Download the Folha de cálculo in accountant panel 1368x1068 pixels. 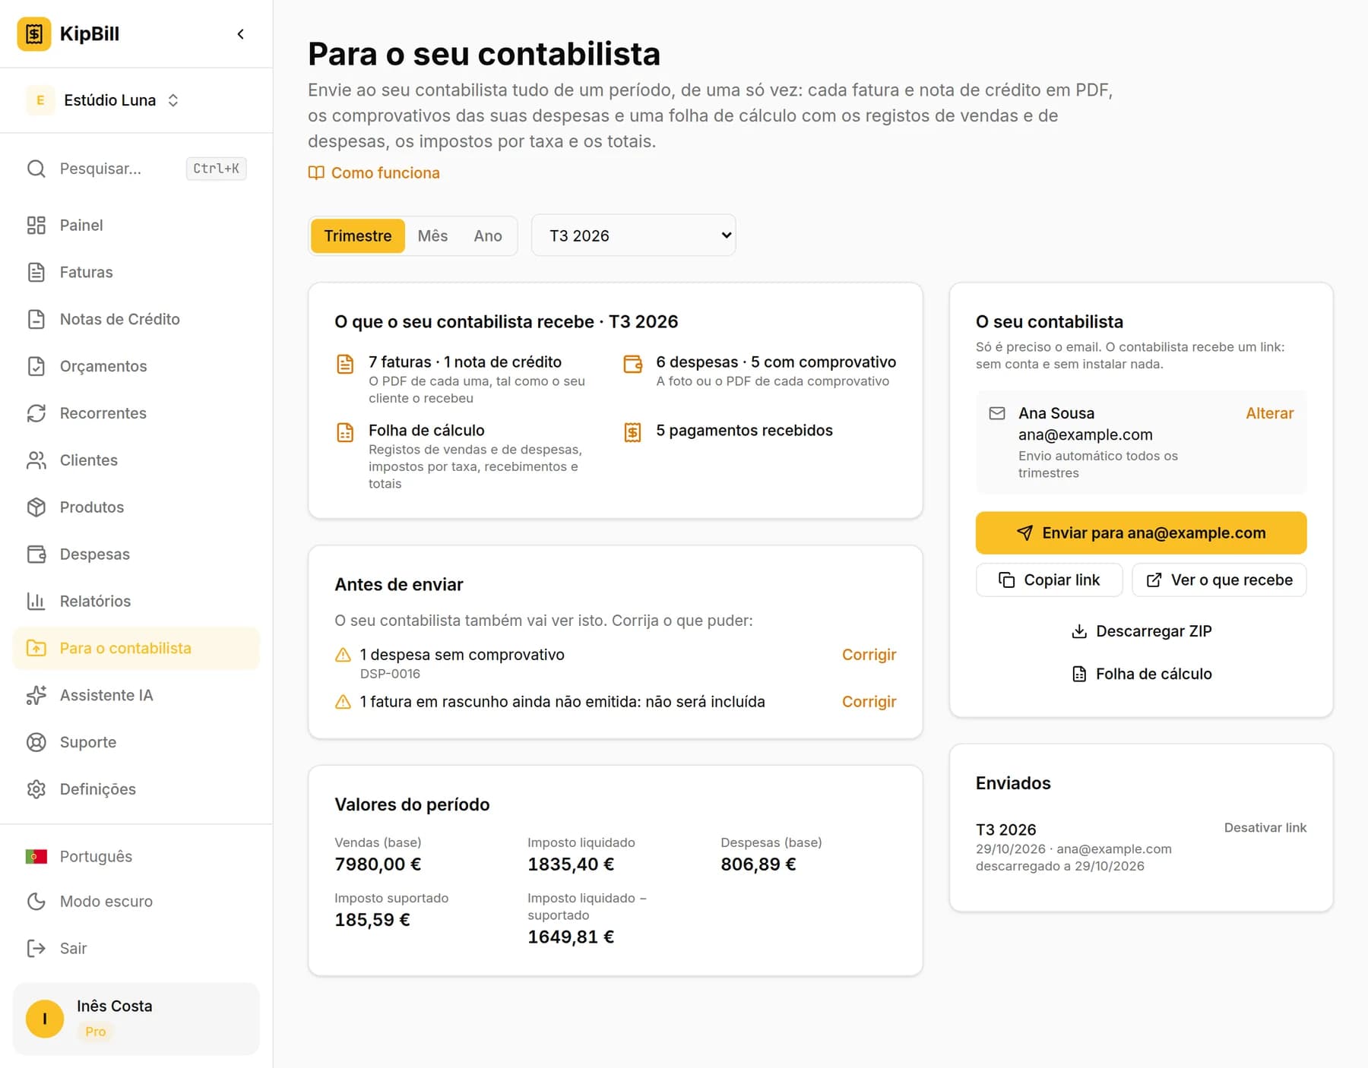click(x=1141, y=674)
